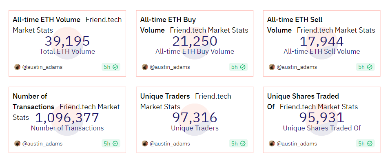Open Friend.tech Market Stats link in ETH Sell Volume card
390x161 pixels.
click(336, 30)
